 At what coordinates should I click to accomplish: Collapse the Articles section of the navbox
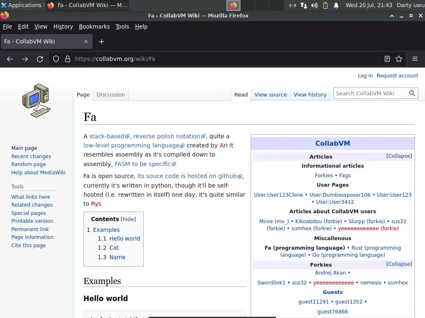click(x=399, y=156)
